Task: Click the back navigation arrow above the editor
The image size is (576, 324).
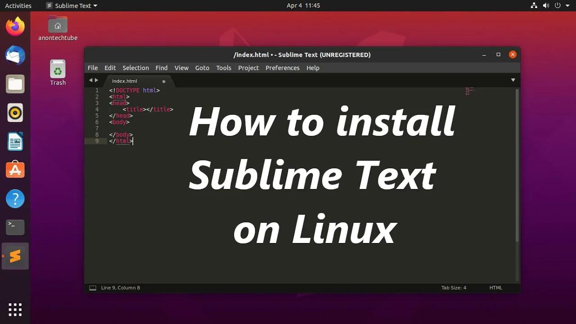Action: click(x=90, y=80)
